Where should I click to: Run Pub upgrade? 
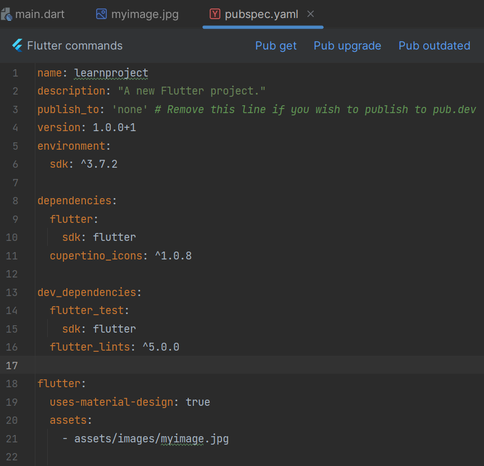click(x=347, y=46)
